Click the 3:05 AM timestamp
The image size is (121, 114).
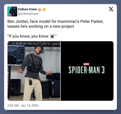pos(13,105)
